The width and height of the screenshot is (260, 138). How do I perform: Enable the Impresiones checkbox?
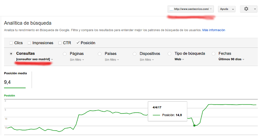point(29,43)
